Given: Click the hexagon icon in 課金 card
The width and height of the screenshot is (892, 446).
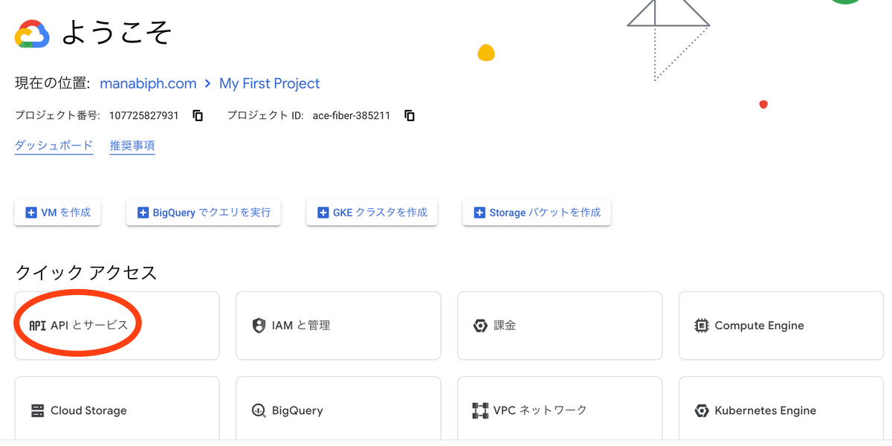Looking at the screenshot, I should (x=480, y=326).
